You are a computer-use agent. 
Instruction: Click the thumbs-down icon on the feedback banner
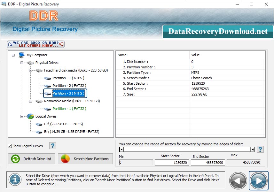(61, 44)
